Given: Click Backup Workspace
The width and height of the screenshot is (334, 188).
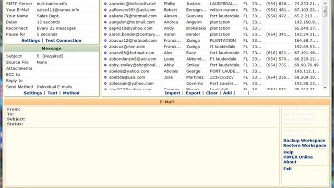Looking at the screenshot, I should pos(304,140).
